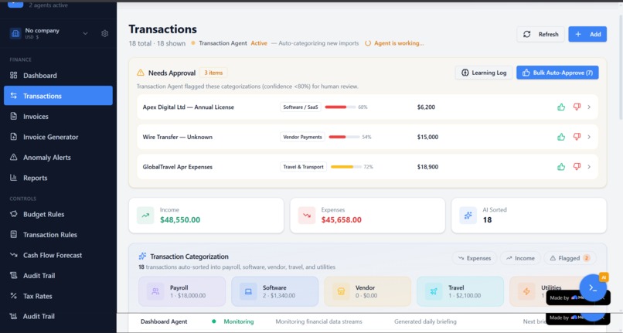
Task: Open Invoice Generator
Action: click(58, 137)
